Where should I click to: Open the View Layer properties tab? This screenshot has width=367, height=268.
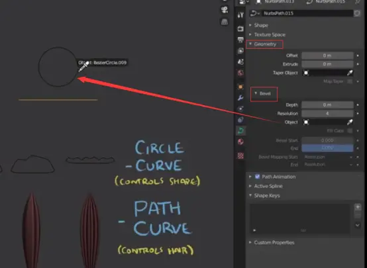pyautogui.click(x=240, y=51)
